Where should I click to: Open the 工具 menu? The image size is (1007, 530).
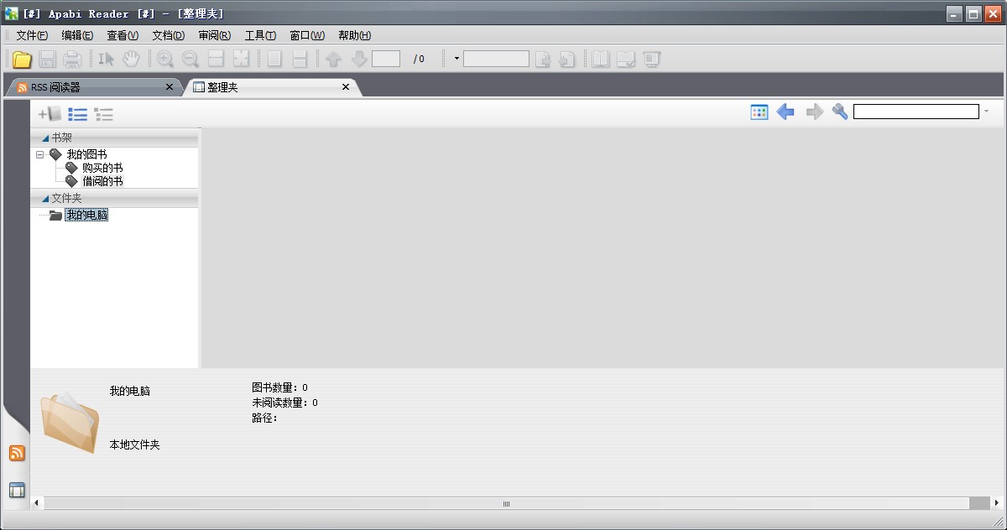(x=260, y=35)
